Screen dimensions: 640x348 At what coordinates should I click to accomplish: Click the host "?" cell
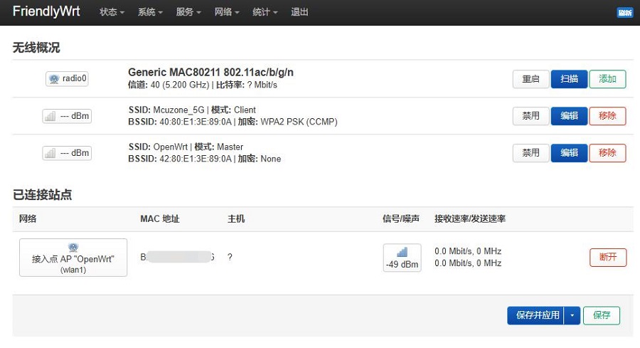230,257
